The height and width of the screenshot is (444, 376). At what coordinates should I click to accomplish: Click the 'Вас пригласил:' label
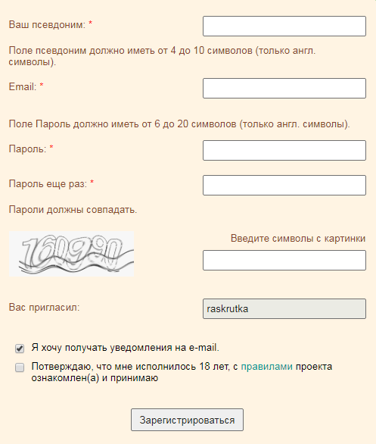point(44,307)
